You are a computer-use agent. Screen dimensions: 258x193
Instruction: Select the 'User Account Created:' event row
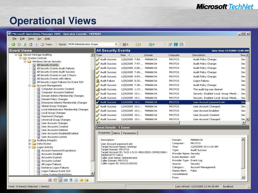[x=171, y=115]
